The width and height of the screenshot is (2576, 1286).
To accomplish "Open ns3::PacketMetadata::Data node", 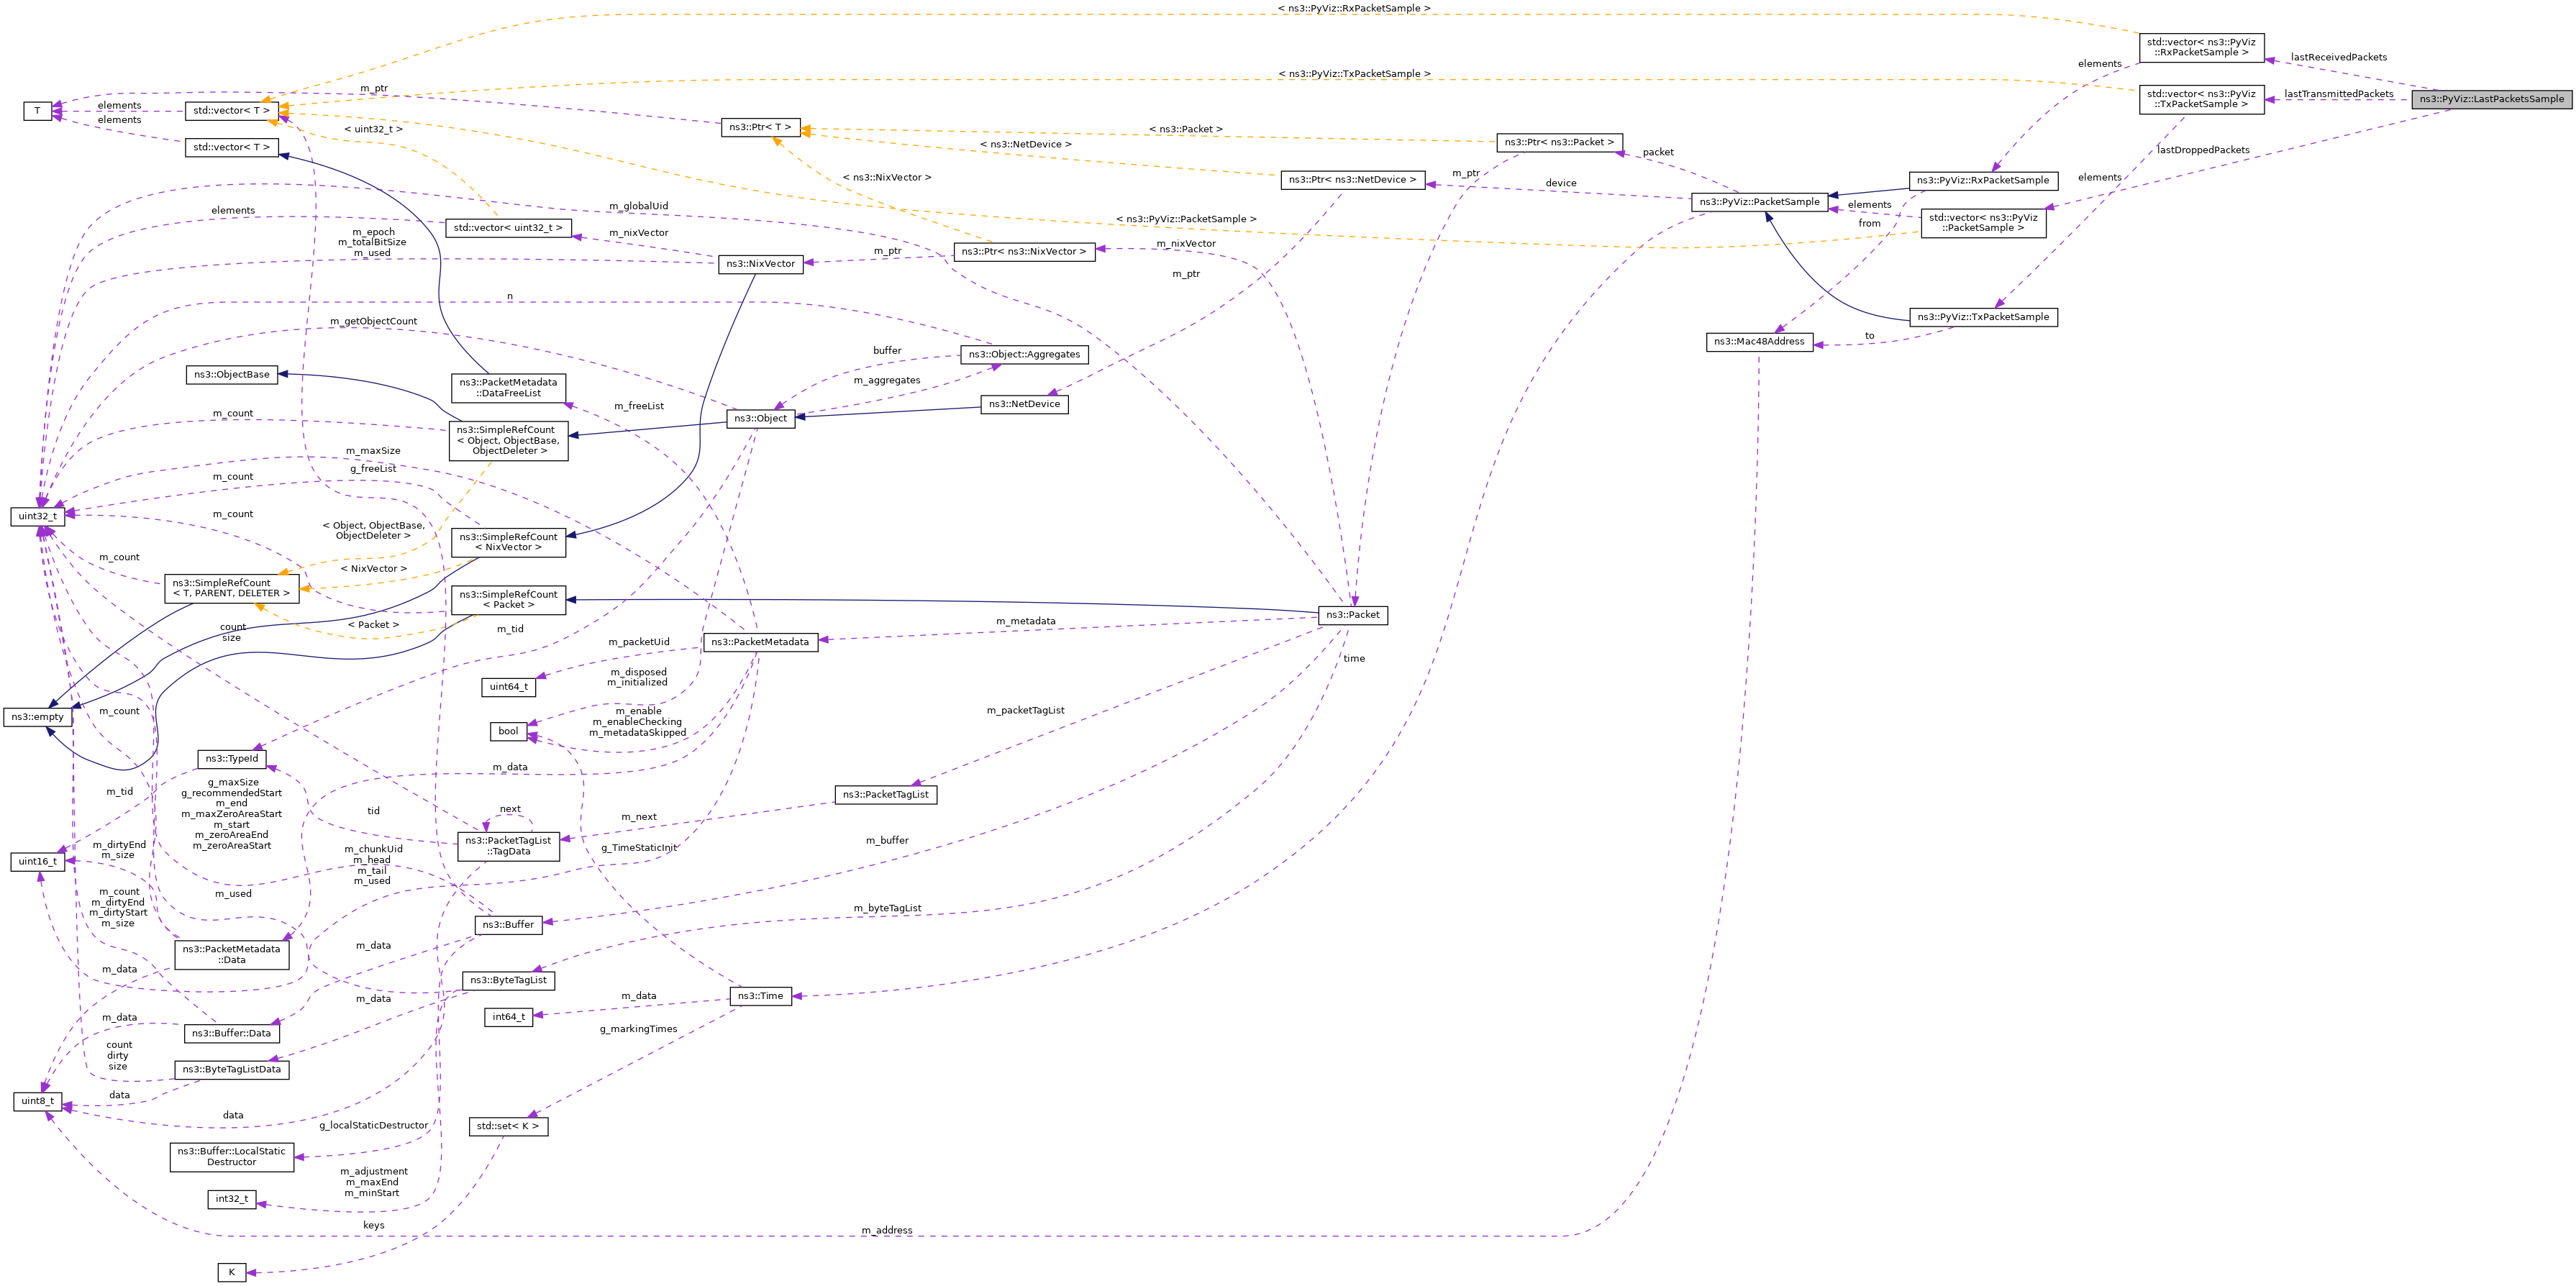I will [x=231, y=955].
